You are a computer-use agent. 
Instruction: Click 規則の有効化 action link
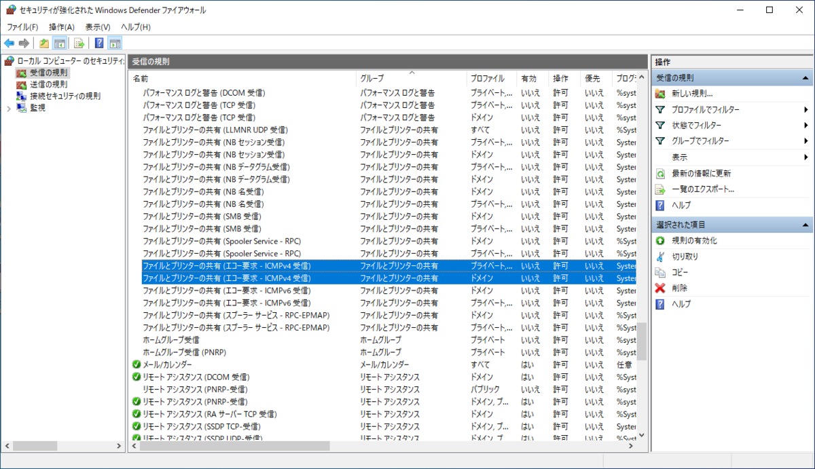[694, 240]
